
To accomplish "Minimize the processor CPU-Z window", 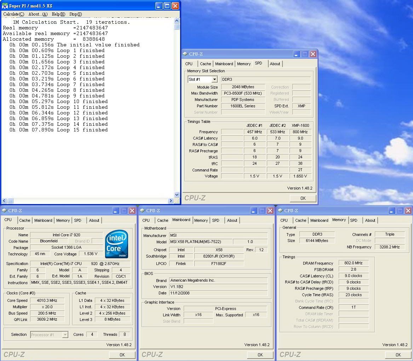I will pyautogui.click(x=116, y=210).
